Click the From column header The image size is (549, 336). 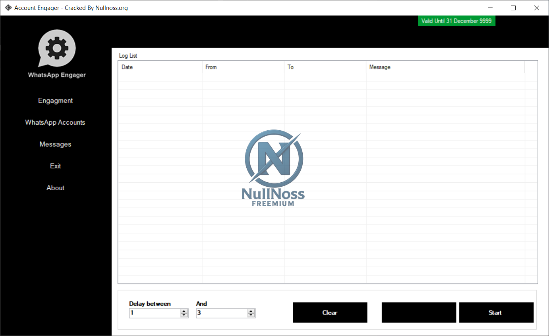tap(243, 67)
